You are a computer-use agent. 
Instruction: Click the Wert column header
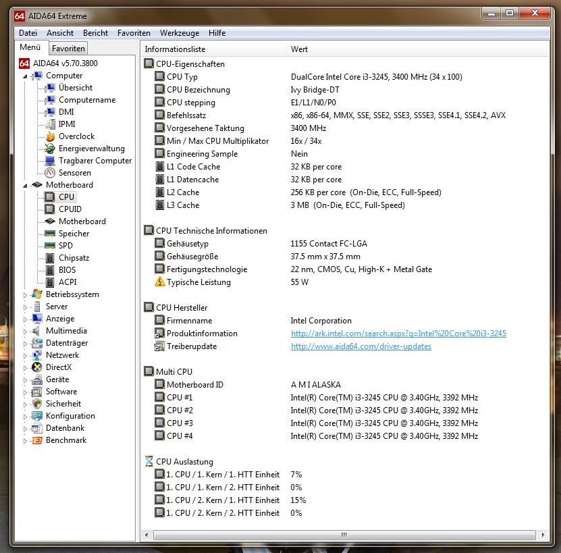click(417, 49)
